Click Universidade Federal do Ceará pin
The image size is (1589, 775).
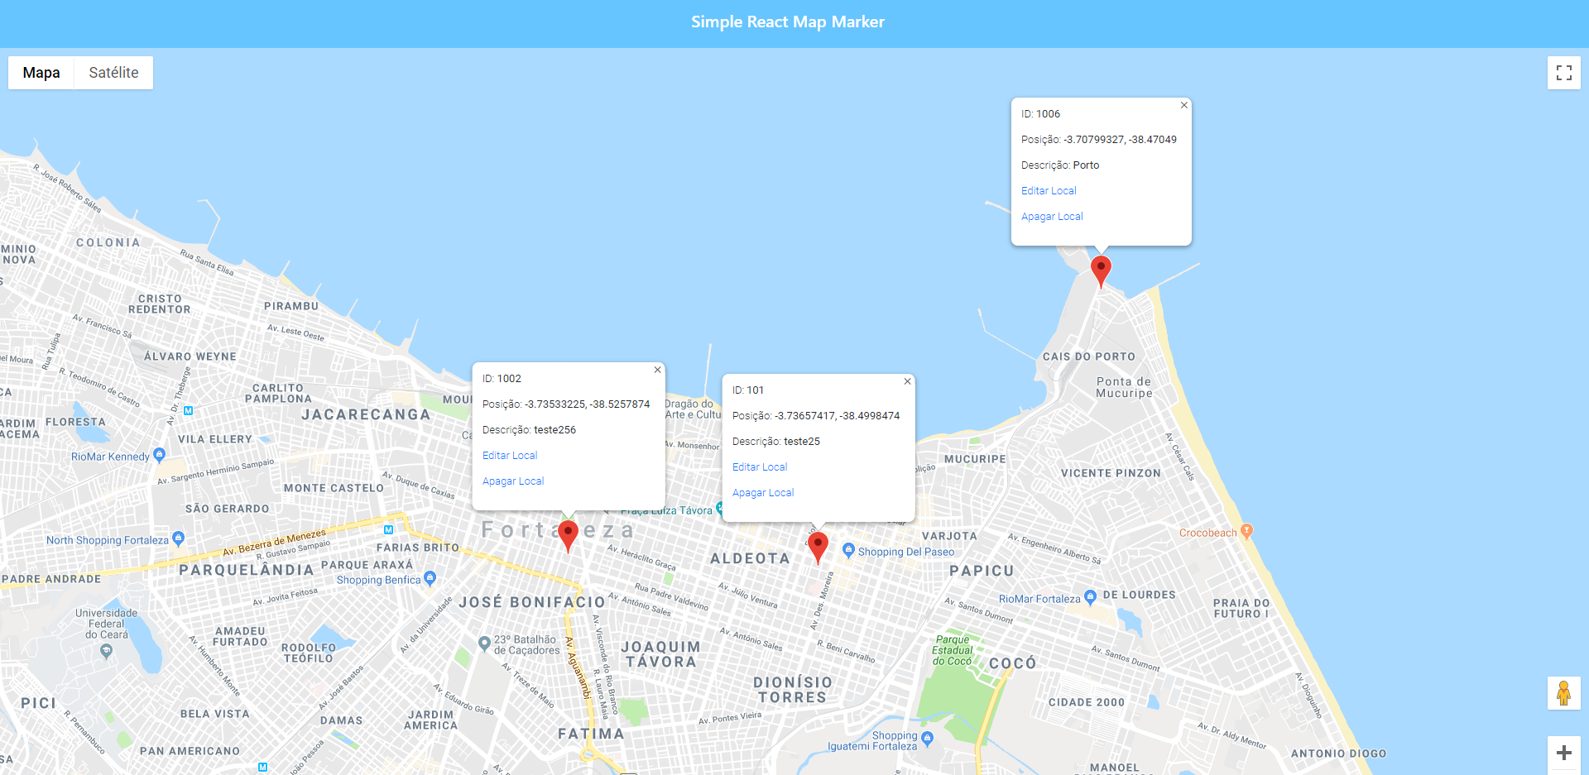coord(106,651)
